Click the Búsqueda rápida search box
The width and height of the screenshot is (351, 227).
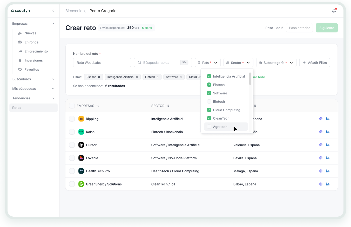click(x=163, y=63)
